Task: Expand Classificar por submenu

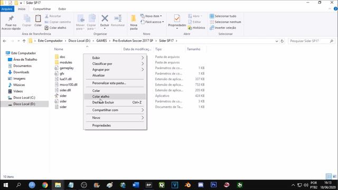Action: click(x=115, y=64)
